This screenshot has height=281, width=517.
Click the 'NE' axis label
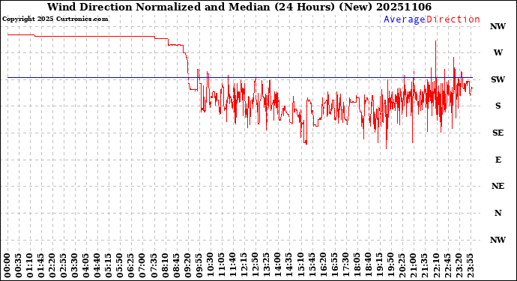tap(498, 187)
